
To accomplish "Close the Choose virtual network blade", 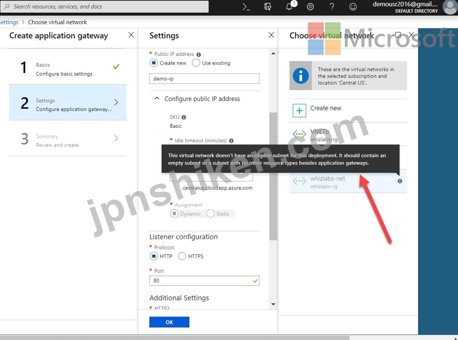I will coord(412,35).
